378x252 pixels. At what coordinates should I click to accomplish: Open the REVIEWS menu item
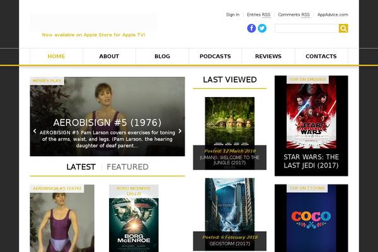[x=268, y=57]
